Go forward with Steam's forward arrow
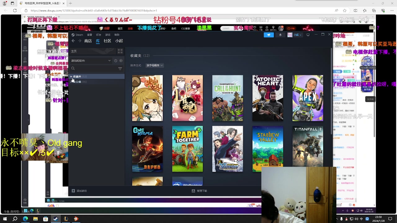 (79, 41)
